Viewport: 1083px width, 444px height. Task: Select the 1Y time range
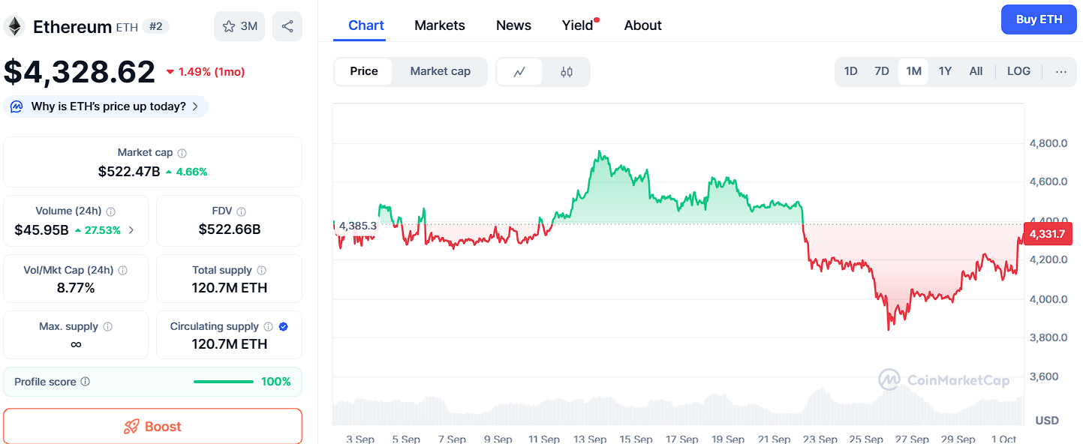(945, 71)
